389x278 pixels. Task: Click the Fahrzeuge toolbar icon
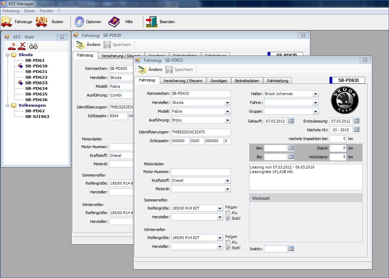[7, 22]
